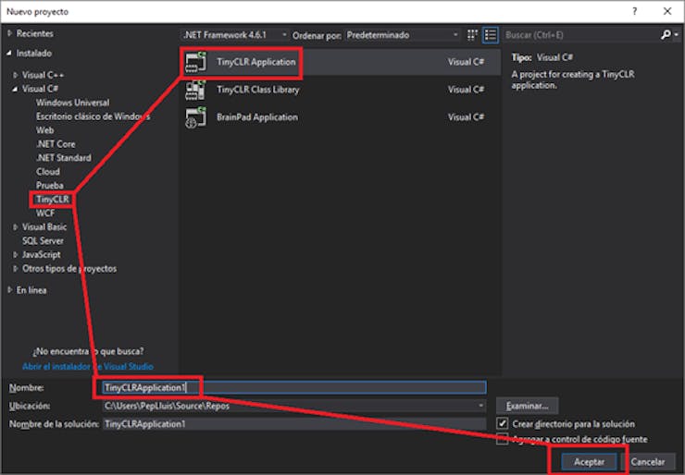
Task: Click the Buscar (Ctrl+E) search box
Action: click(x=581, y=35)
